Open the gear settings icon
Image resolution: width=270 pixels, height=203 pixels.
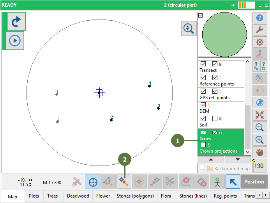click(x=259, y=42)
